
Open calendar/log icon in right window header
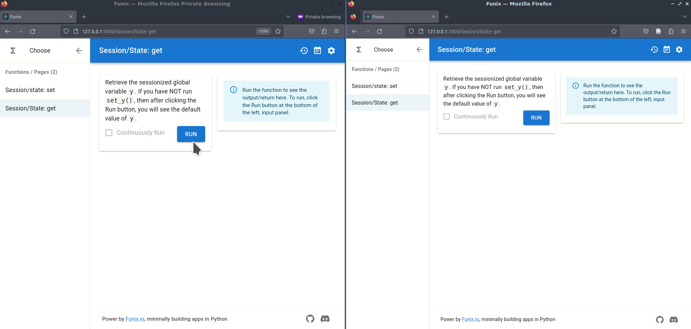point(667,50)
